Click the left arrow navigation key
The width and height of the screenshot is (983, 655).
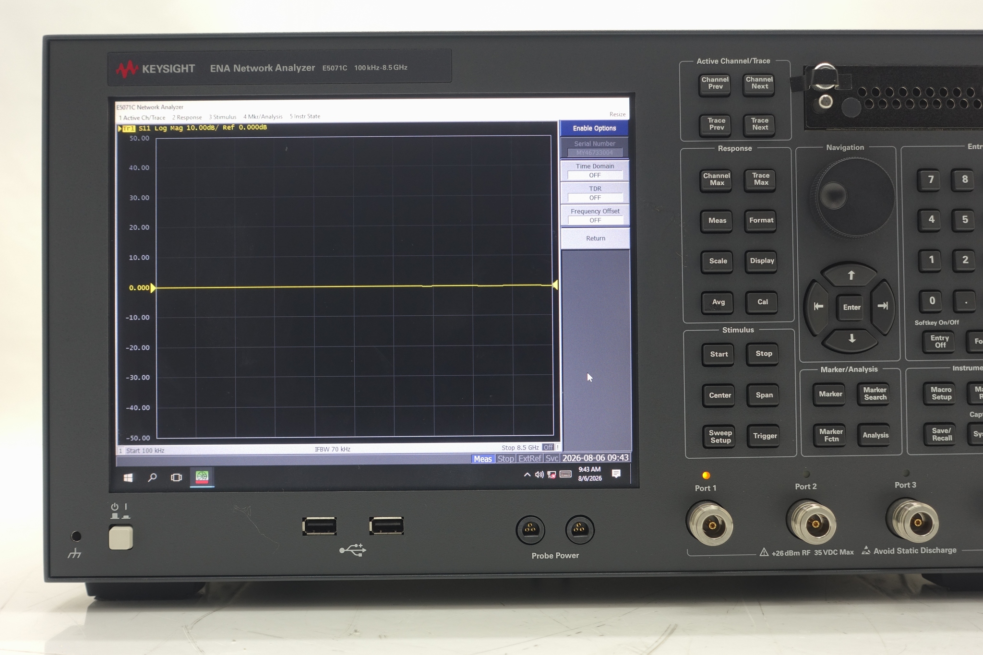pos(818,306)
